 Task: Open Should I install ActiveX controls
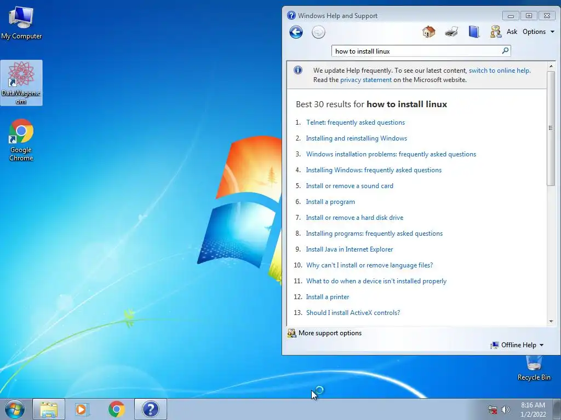coord(353,312)
